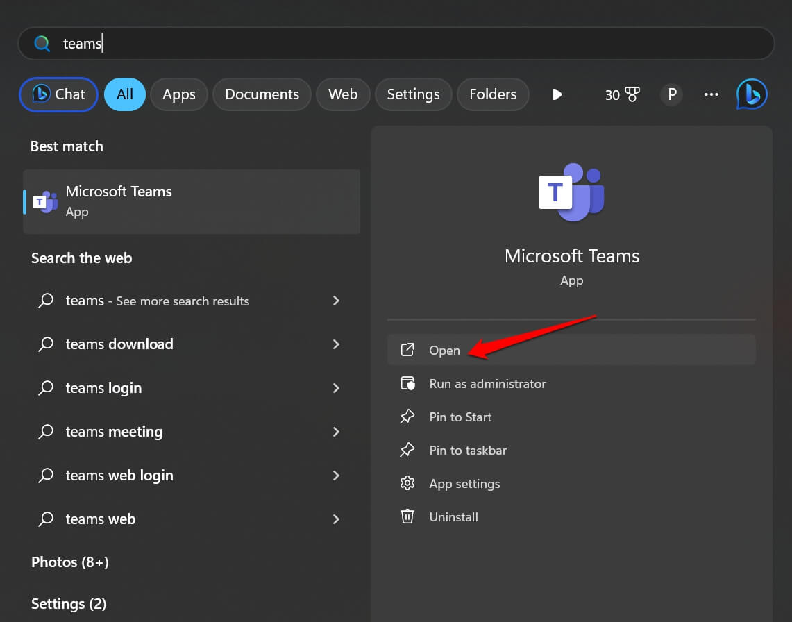Click the pin icon beside Pin to taskbar
This screenshot has width=792, height=622.
pos(407,451)
